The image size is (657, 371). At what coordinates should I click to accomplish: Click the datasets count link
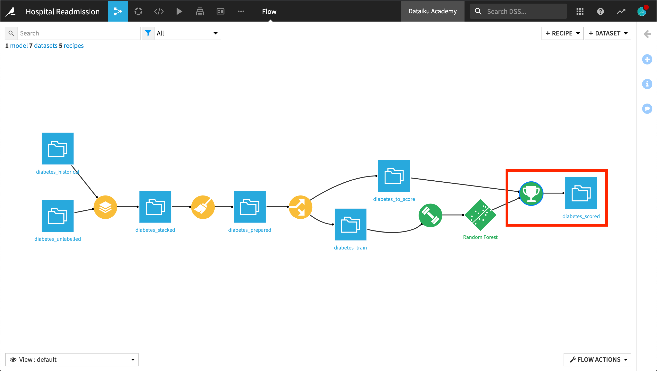46,45
